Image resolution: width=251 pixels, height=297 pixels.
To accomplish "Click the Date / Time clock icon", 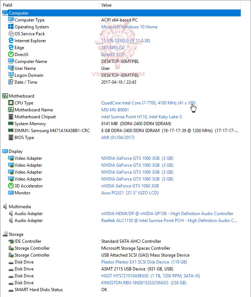I will [x=11, y=82].
